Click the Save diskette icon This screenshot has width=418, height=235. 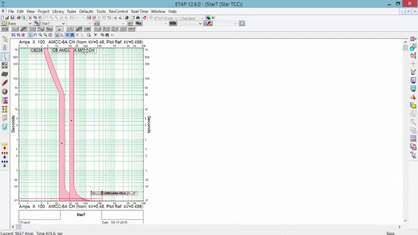click(x=12, y=18)
